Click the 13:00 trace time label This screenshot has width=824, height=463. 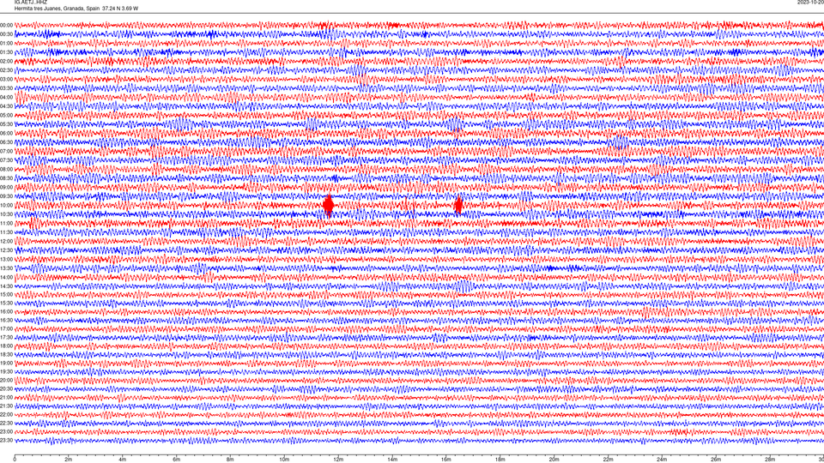pos(6,259)
